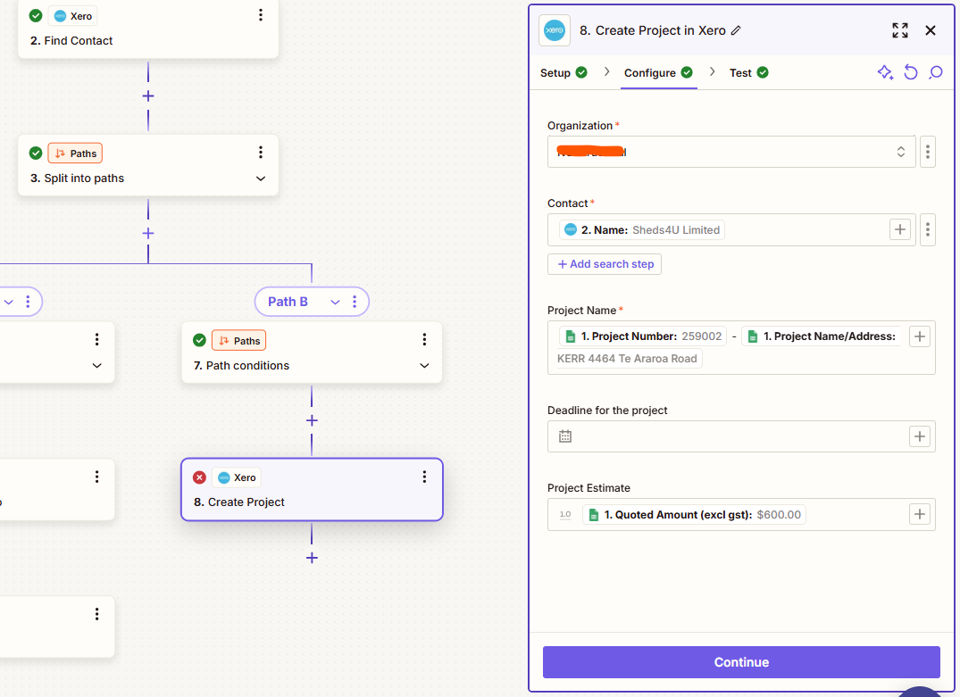Open the Contact field three-dot menu
Screen dimensions: 960x697
[x=928, y=230]
